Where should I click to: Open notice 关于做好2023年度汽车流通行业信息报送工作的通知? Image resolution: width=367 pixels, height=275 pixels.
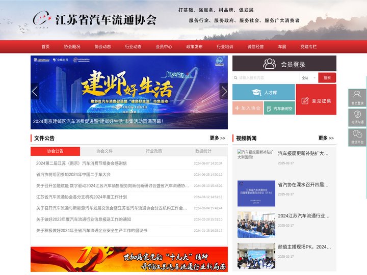click(x=83, y=219)
